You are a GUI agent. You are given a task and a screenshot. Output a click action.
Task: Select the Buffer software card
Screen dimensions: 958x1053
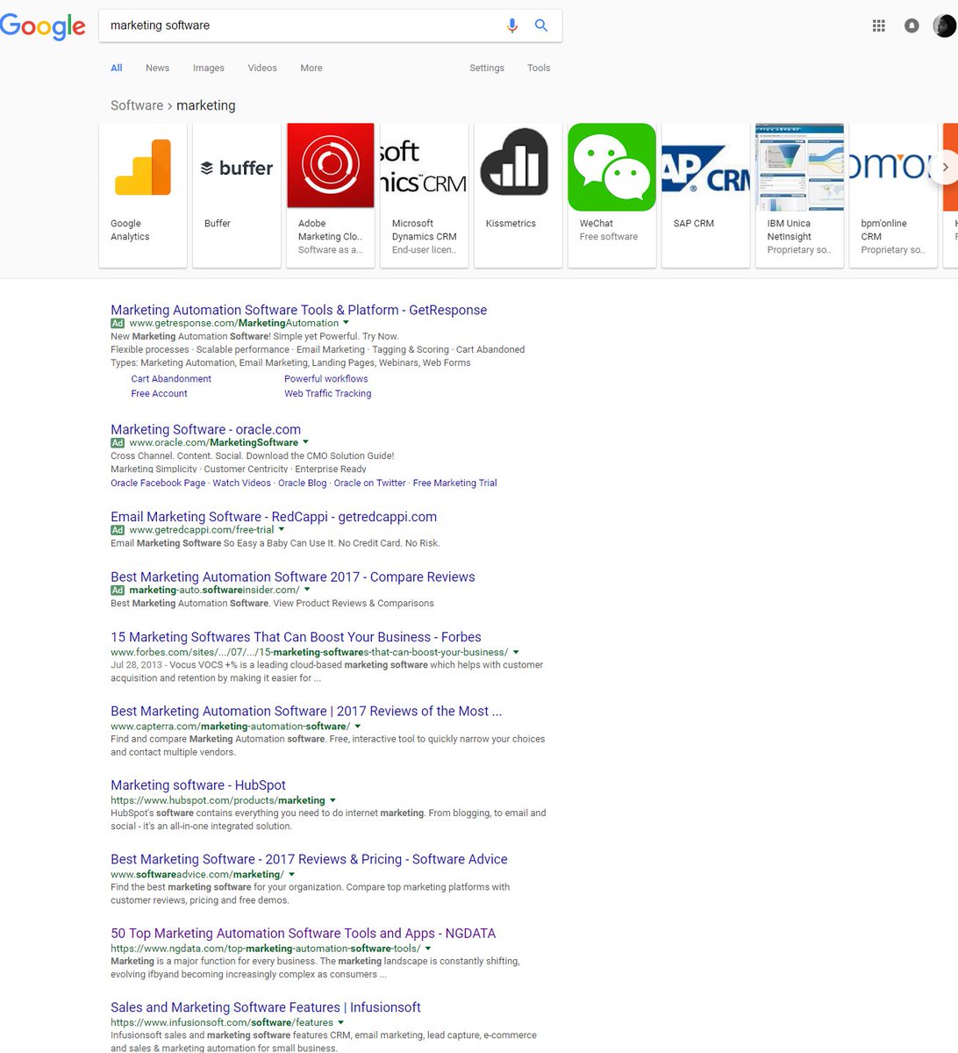click(x=237, y=195)
